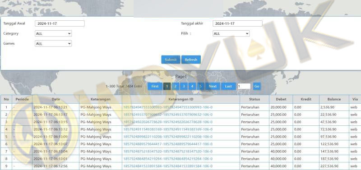Select page 2 in pagination
Screen dimensions: 361x170
[x=175, y=86]
